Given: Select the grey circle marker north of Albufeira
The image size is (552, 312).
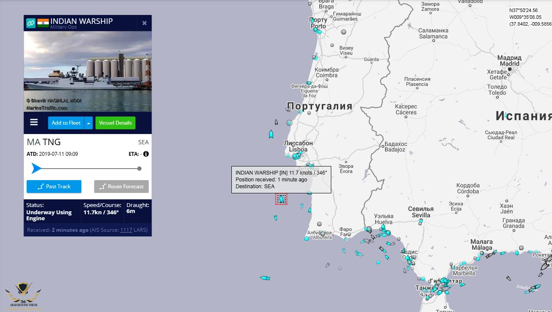Looking at the screenshot, I should coord(319,224).
